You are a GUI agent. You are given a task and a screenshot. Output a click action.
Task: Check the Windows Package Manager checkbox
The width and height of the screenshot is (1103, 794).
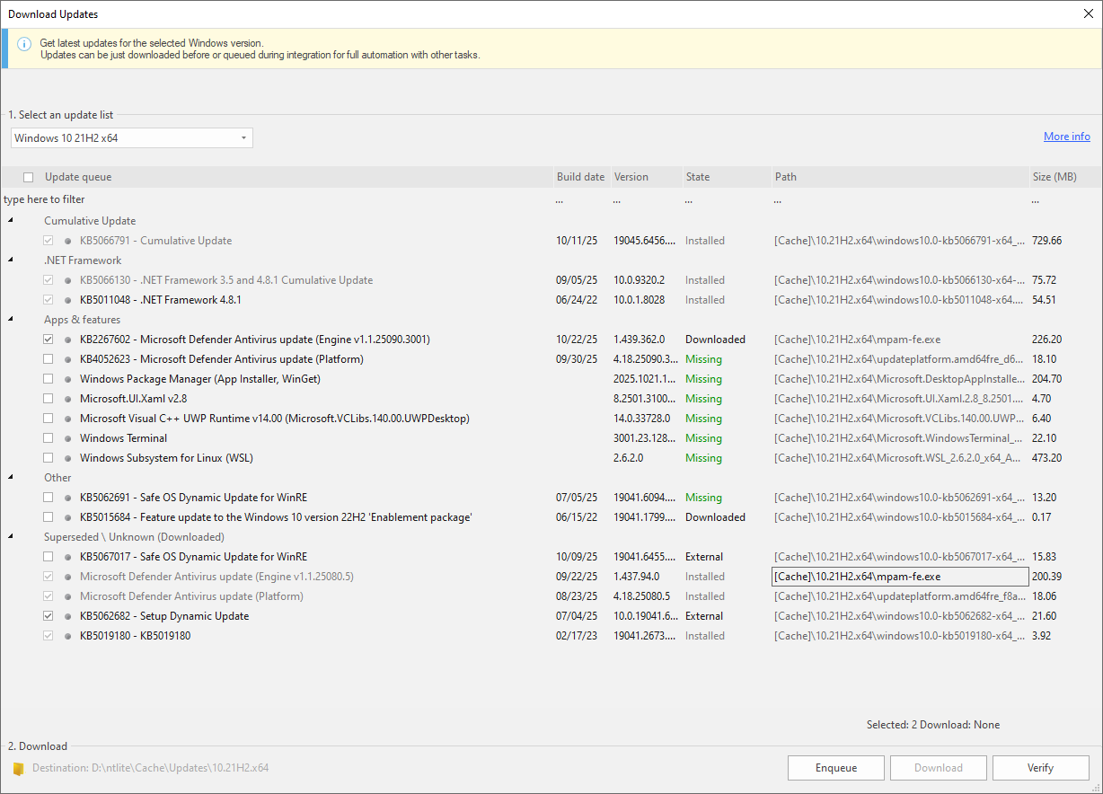48,379
